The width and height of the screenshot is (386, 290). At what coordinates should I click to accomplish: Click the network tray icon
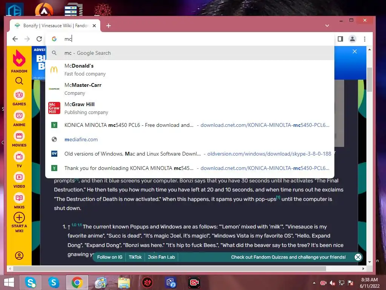click(342, 283)
